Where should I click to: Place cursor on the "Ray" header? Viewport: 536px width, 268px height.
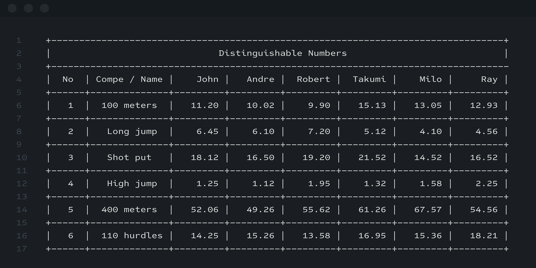pyautogui.click(x=489, y=80)
